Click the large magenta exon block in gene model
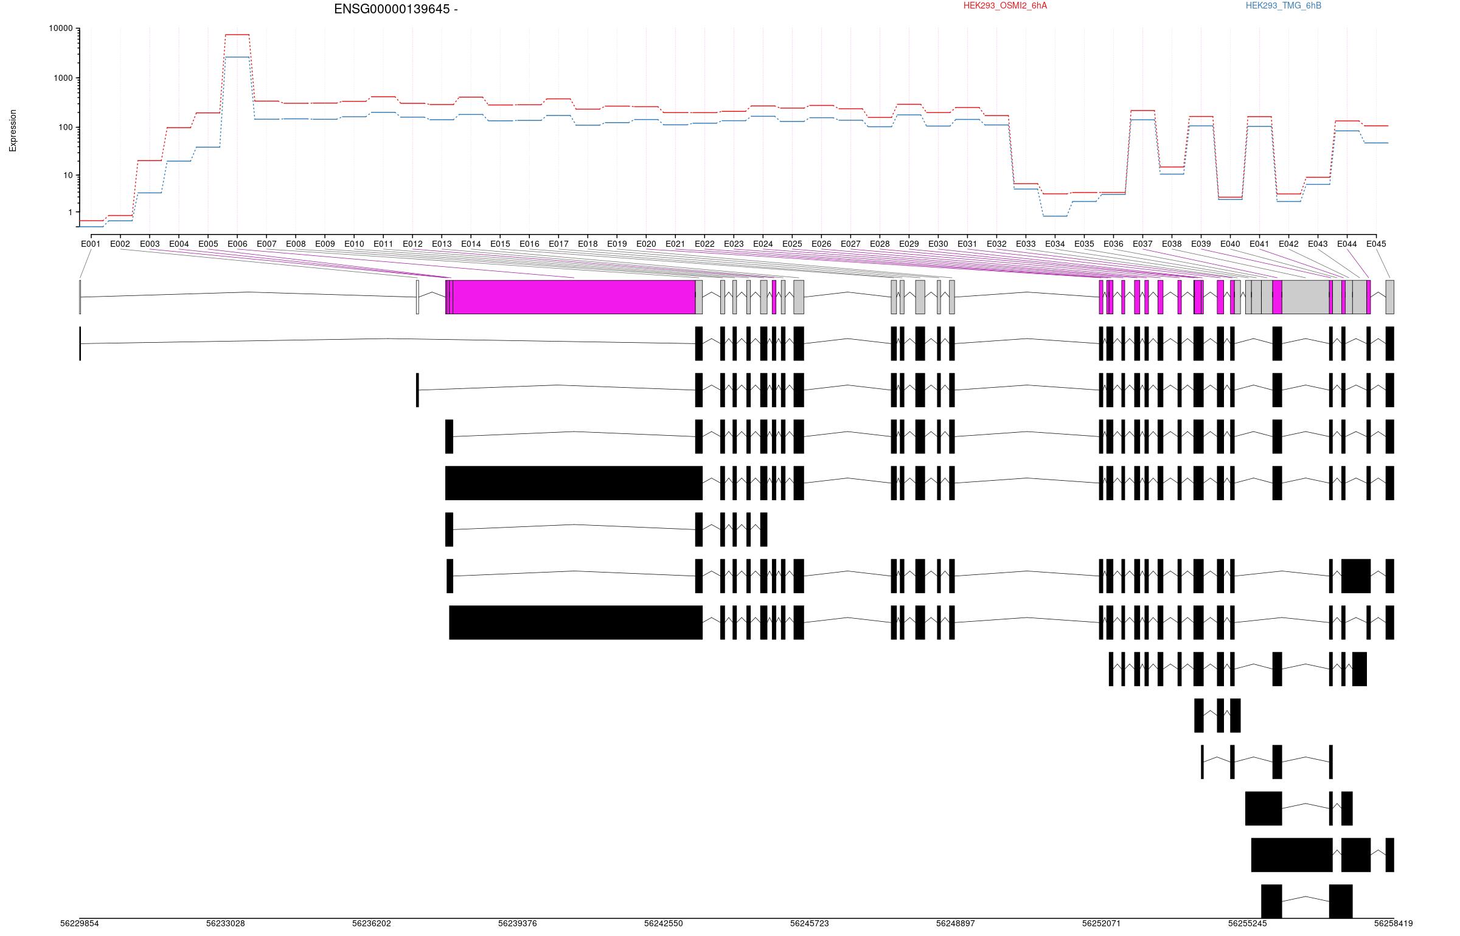 (574, 297)
